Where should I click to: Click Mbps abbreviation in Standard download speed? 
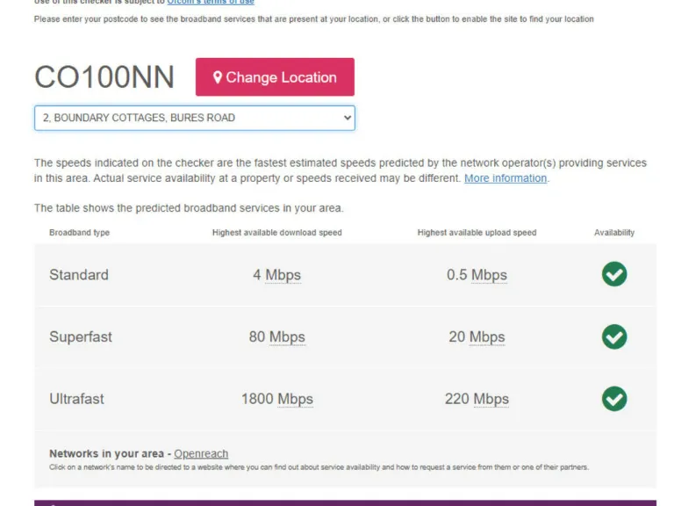[x=283, y=275]
